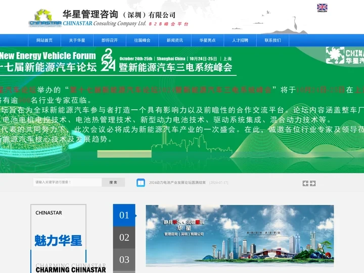
Task: Open the 往届峰会 menu item
Action: (142, 40)
